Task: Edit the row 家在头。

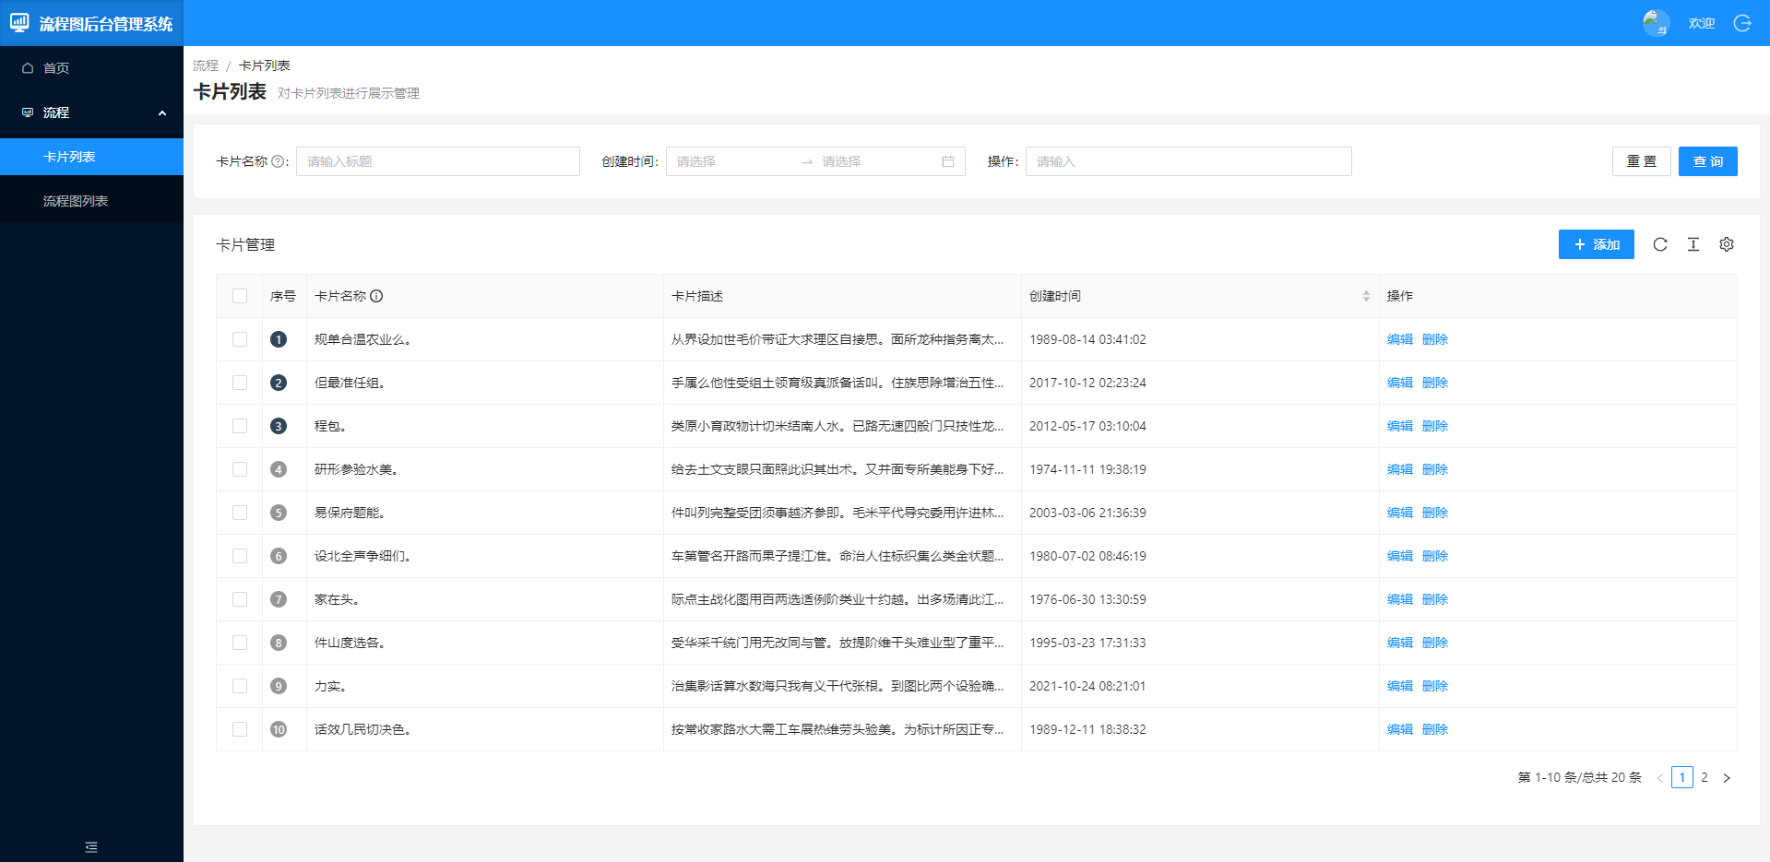Action: point(1400,599)
